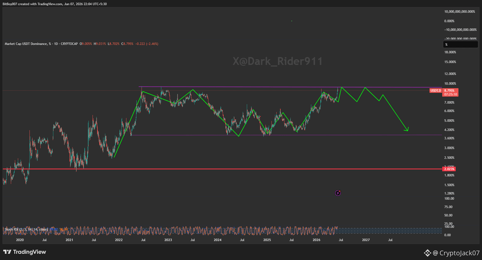Click the 2020 label on time axis
The width and height of the screenshot is (482, 260).
20,240
